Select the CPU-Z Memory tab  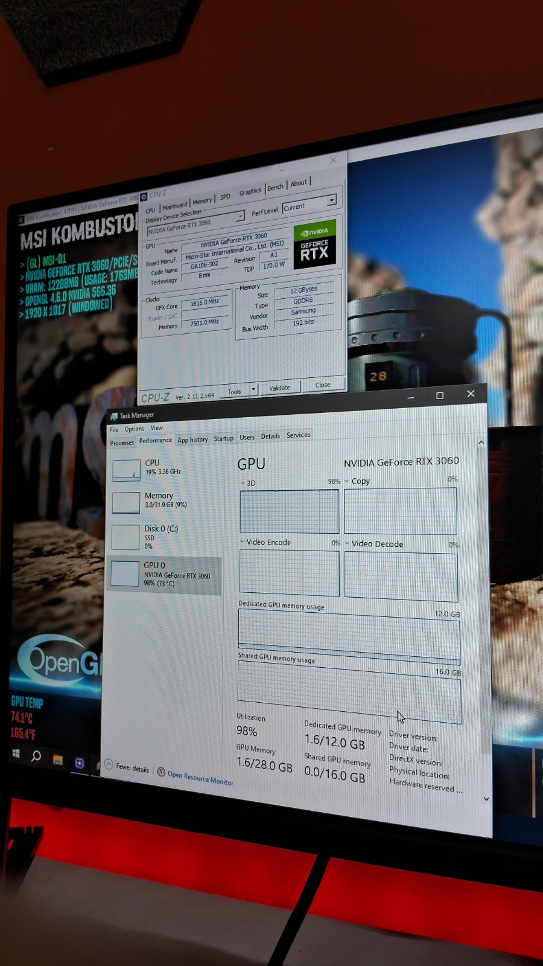pos(202,201)
